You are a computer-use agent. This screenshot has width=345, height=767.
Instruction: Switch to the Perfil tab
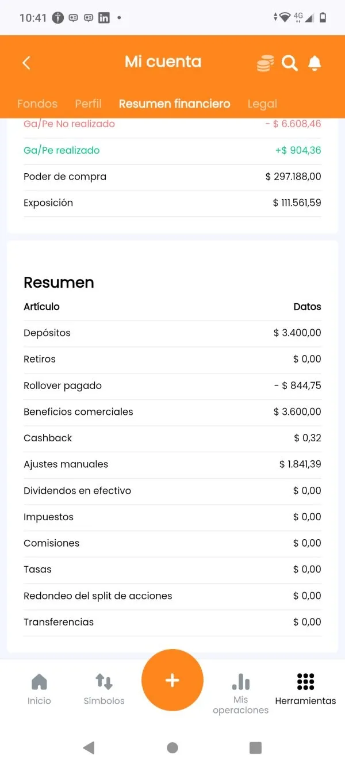click(88, 104)
